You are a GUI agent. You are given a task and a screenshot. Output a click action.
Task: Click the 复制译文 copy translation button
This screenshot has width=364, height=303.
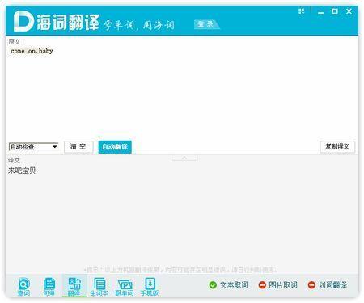pos(337,147)
